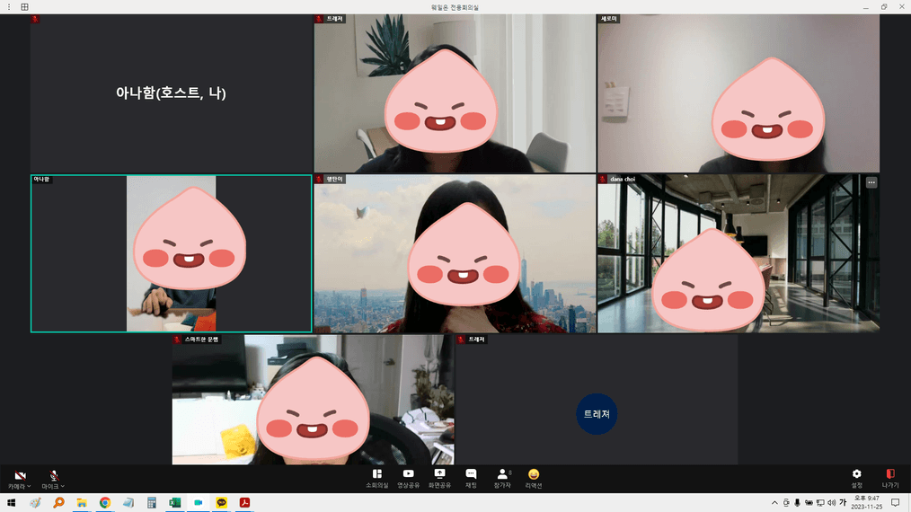The image size is (911, 512).
Task: Open Excel in taskbar
Action: click(175, 503)
